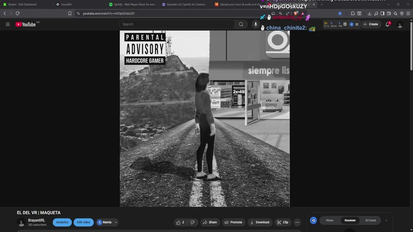Open the browser wallet icon

coord(389,14)
